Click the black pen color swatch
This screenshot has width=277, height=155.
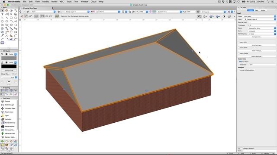[x=9, y=66]
